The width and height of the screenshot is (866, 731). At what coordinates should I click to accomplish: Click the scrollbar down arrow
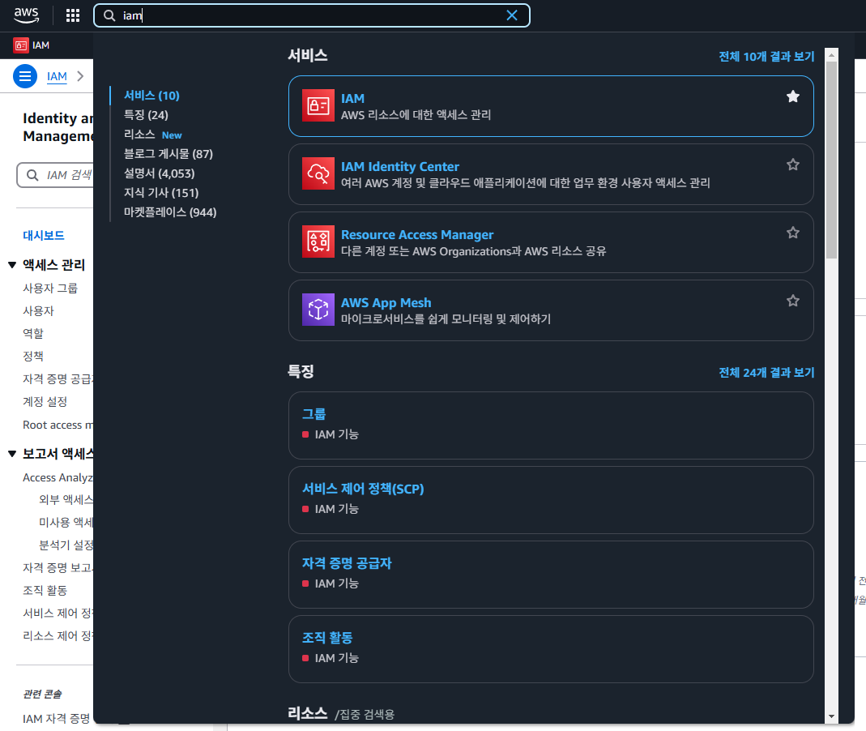[x=831, y=716]
